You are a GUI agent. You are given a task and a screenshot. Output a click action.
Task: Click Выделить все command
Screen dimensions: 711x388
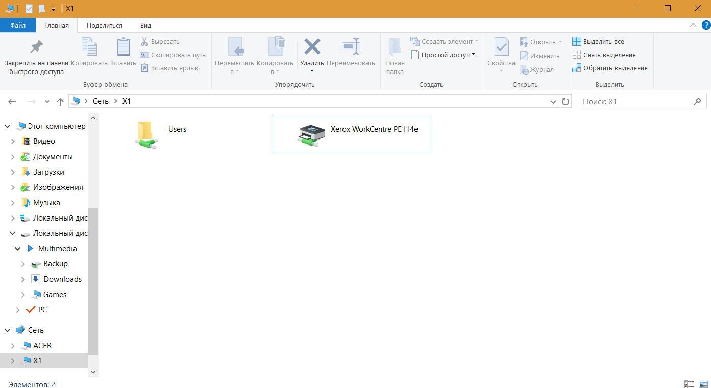tap(598, 42)
